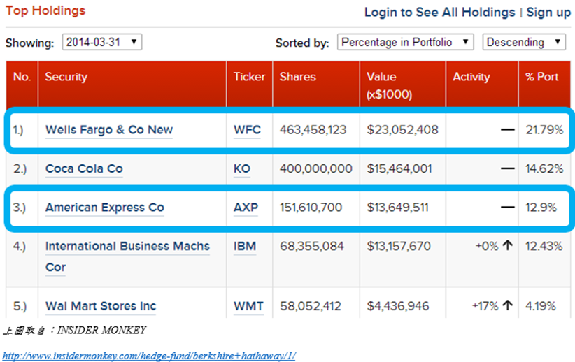Click the KO ticker symbol
The width and height of the screenshot is (575, 362).
point(242,168)
